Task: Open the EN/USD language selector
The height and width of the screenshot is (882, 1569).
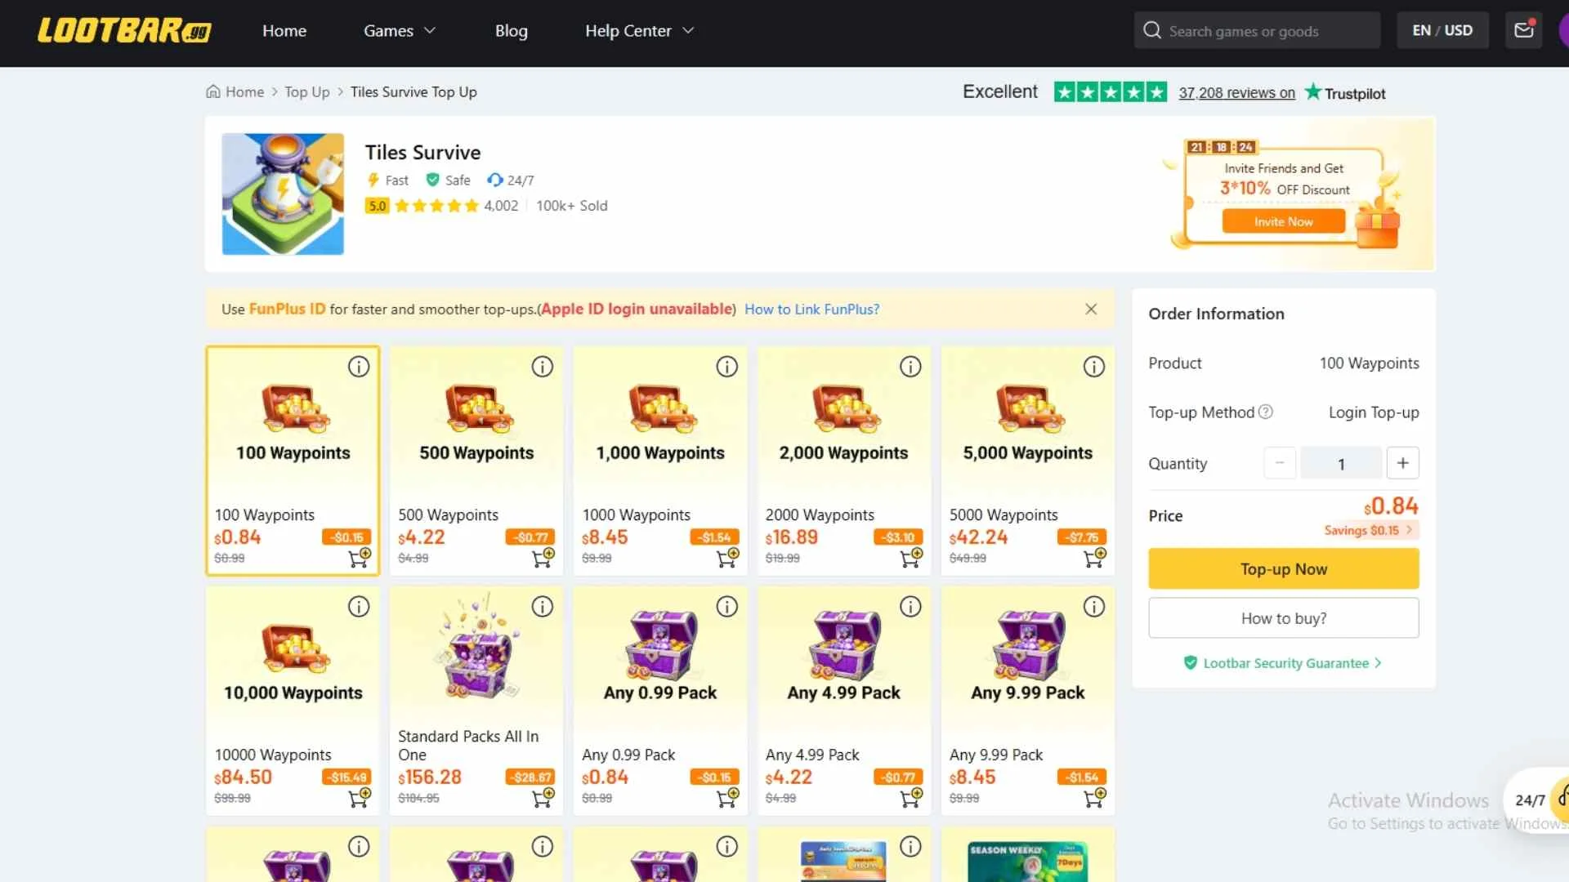Action: (1442, 29)
